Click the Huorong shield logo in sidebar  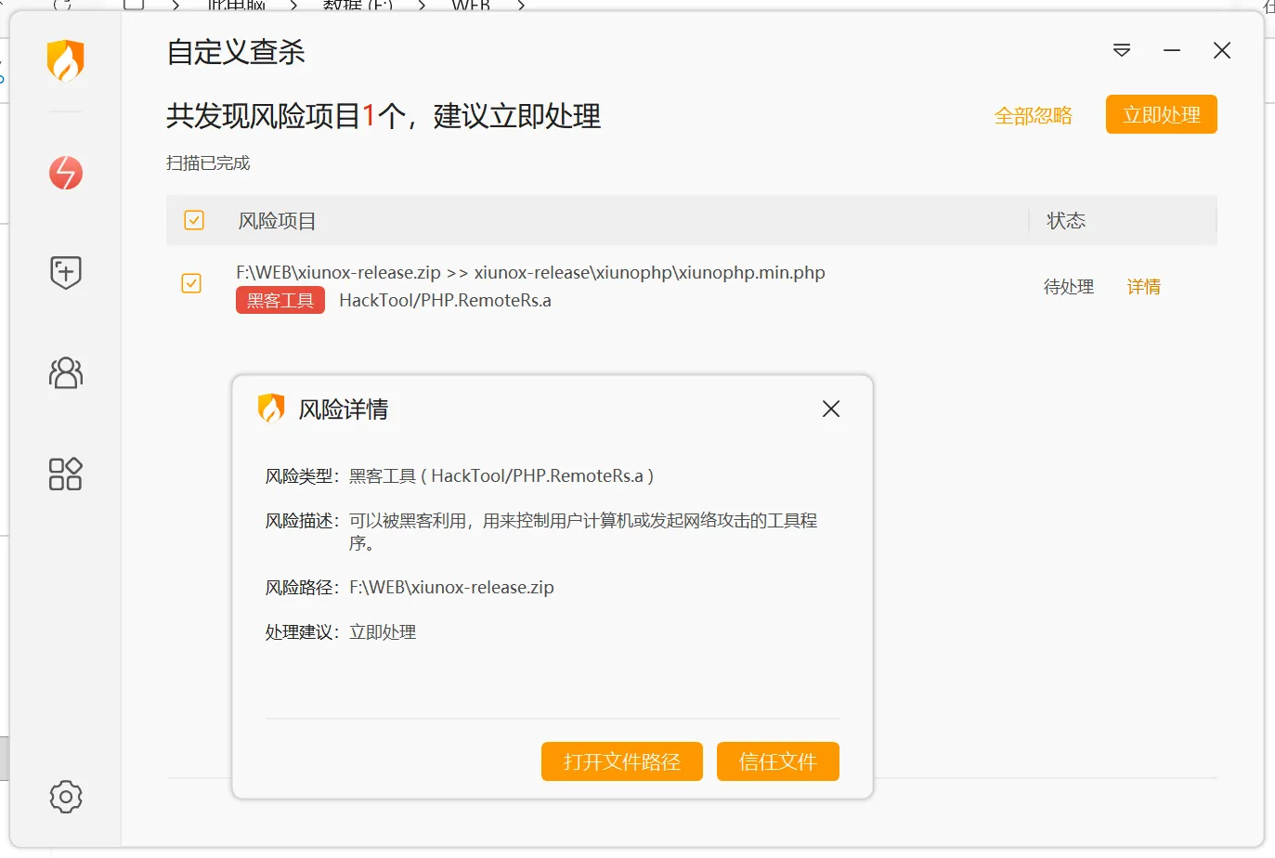(66, 61)
